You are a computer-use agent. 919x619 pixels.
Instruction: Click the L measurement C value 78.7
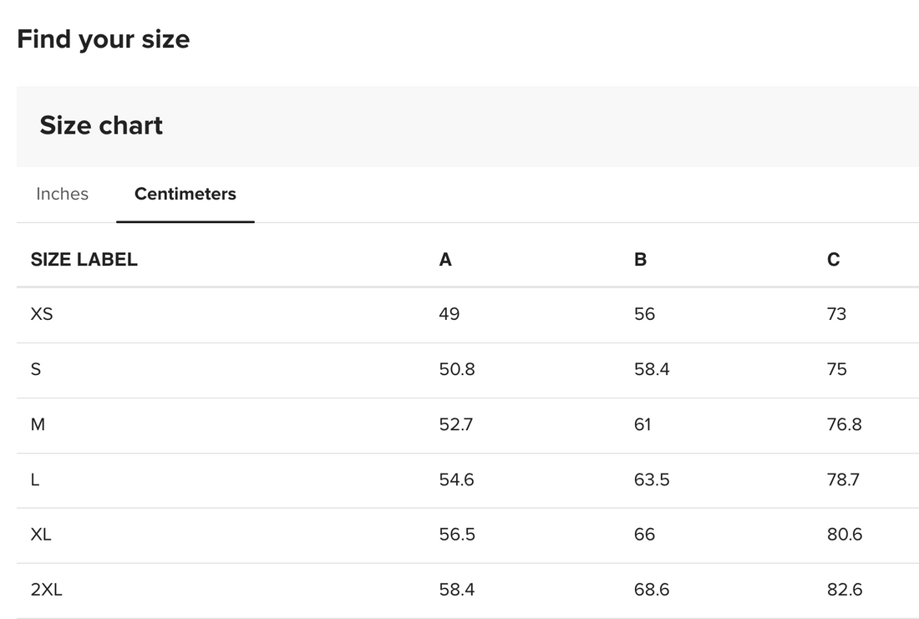point(843,479)
